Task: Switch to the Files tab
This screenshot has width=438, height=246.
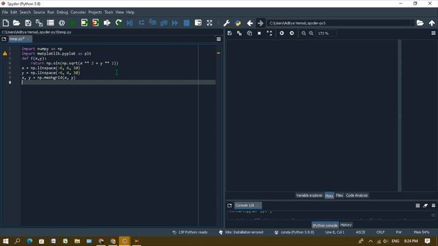Action: [339, 195]
